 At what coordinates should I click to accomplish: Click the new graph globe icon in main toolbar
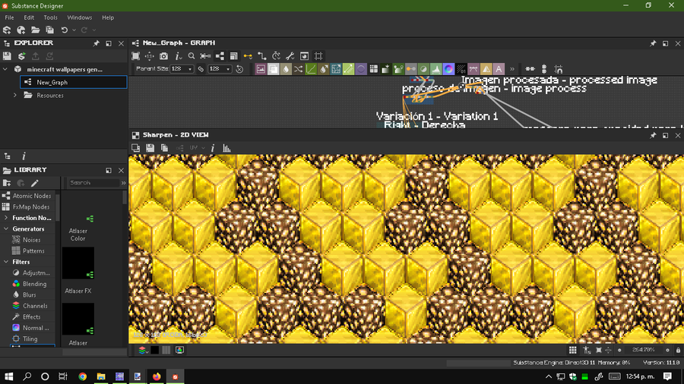coord(21,30)
